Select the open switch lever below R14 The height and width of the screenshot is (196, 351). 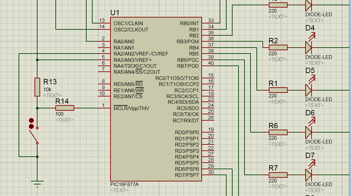tap(34, 136)
